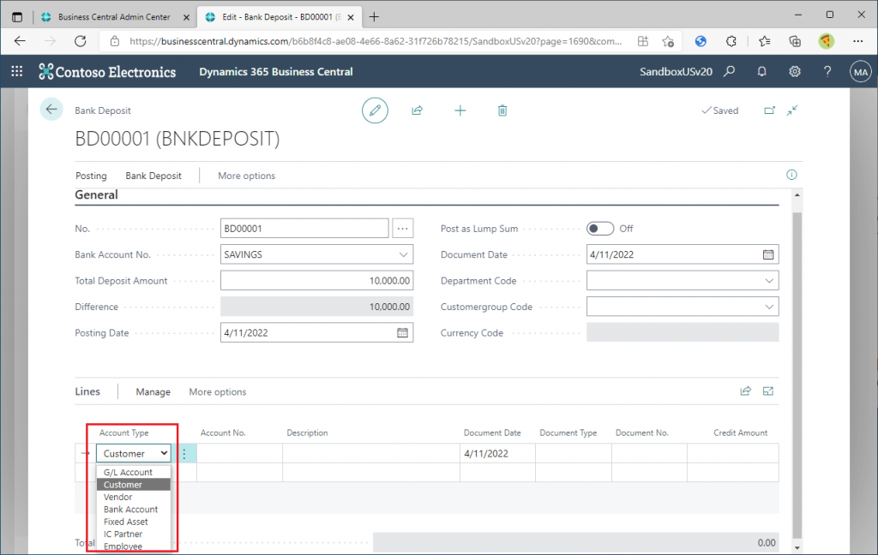Image resolution: width=878 pixels, height=555 pixels.
Task: Open the row options three-dot menu
Action: [x=184, y=453]
